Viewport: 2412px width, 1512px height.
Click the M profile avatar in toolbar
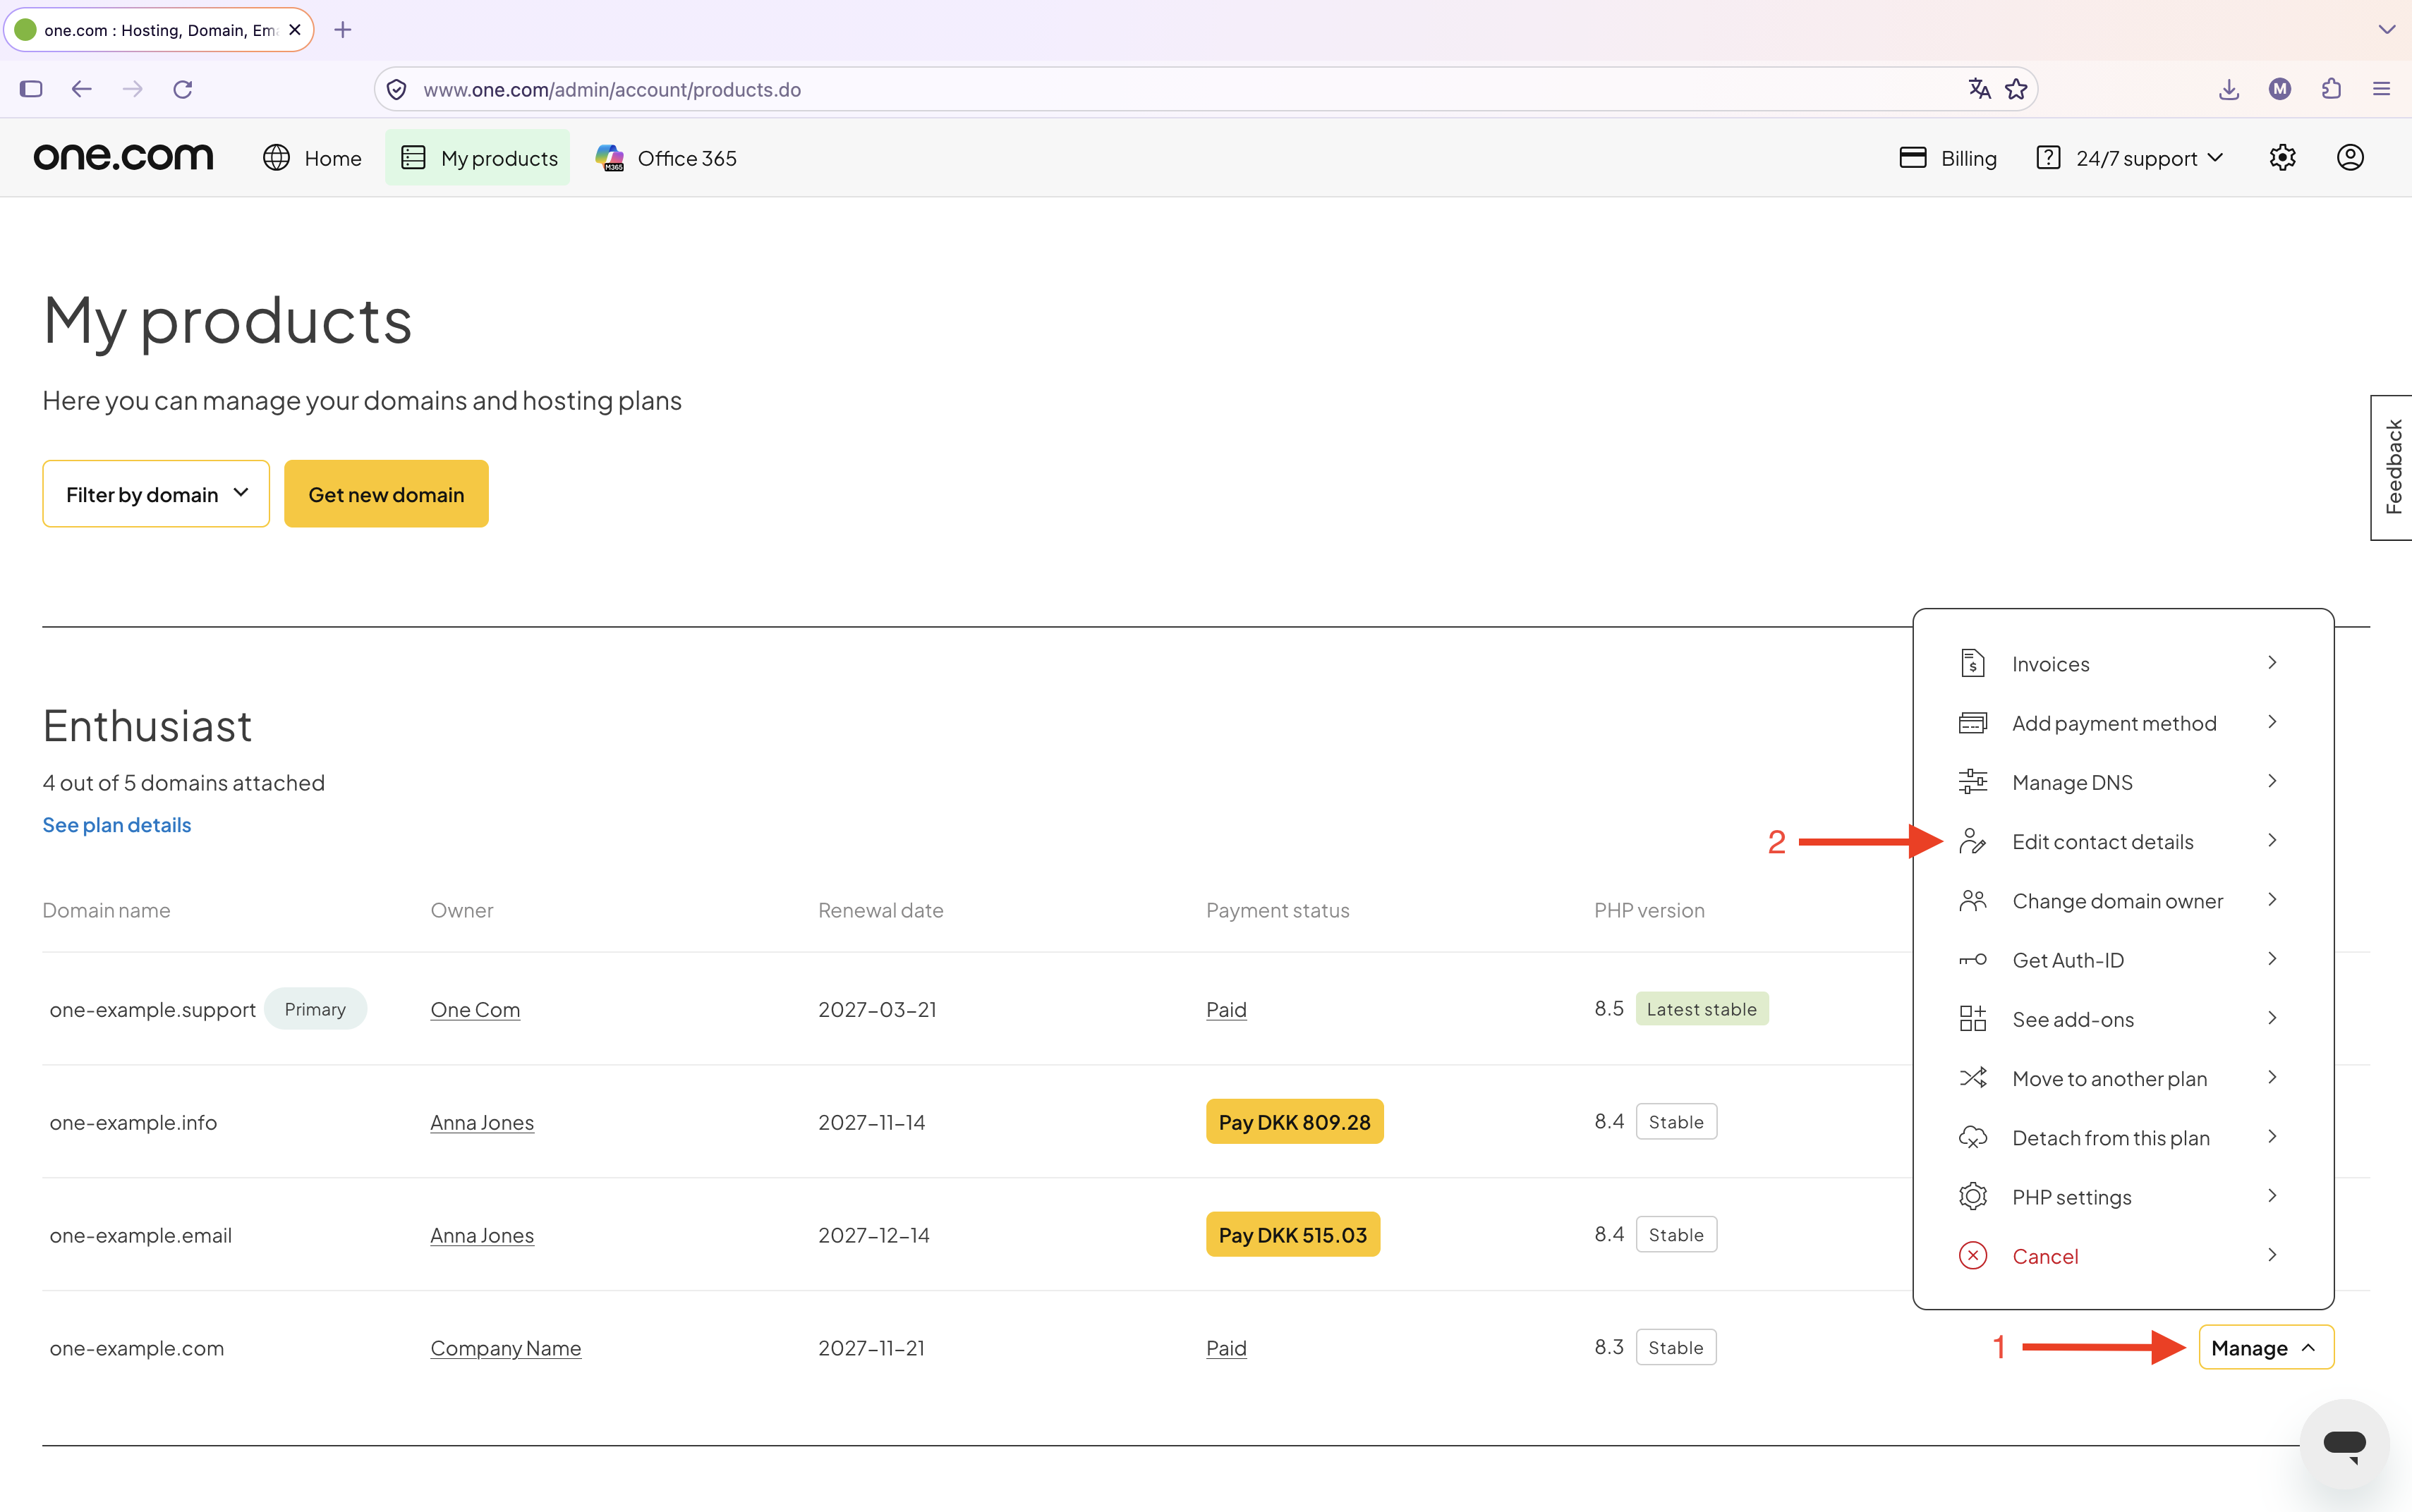[2280, 89]
